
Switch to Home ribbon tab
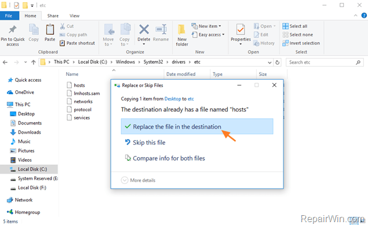tap(31, 16)
